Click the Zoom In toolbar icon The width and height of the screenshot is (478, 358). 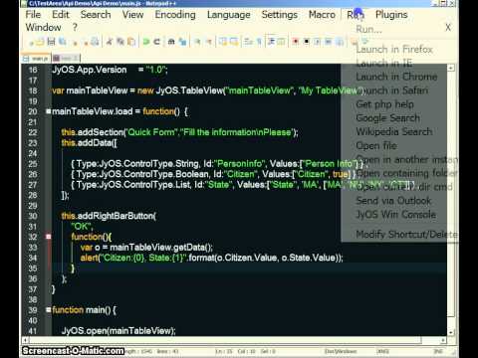[x=197, y=42]
